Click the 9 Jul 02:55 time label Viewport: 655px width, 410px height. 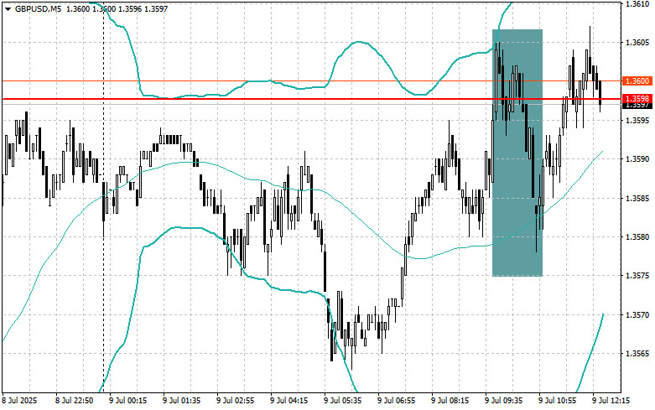point(235,401)
